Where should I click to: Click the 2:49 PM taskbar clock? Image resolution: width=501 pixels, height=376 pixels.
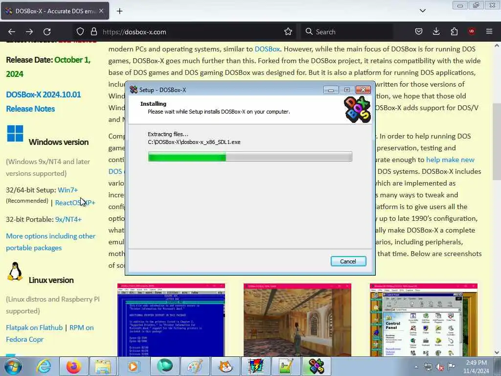point(476,367)
